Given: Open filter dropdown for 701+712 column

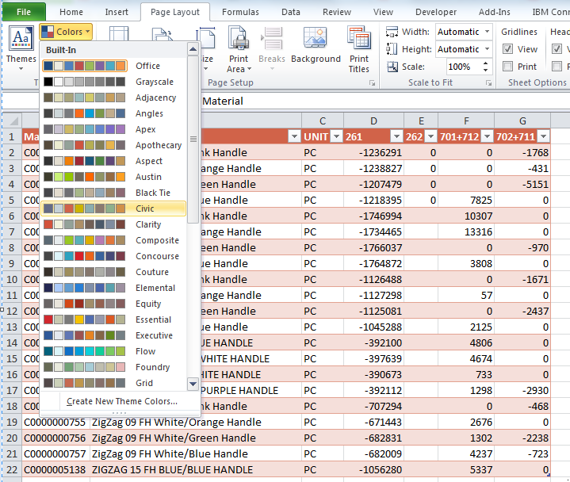Looking at the screenshot, I should tap(487, 136).
